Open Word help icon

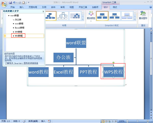coord(151,7)
